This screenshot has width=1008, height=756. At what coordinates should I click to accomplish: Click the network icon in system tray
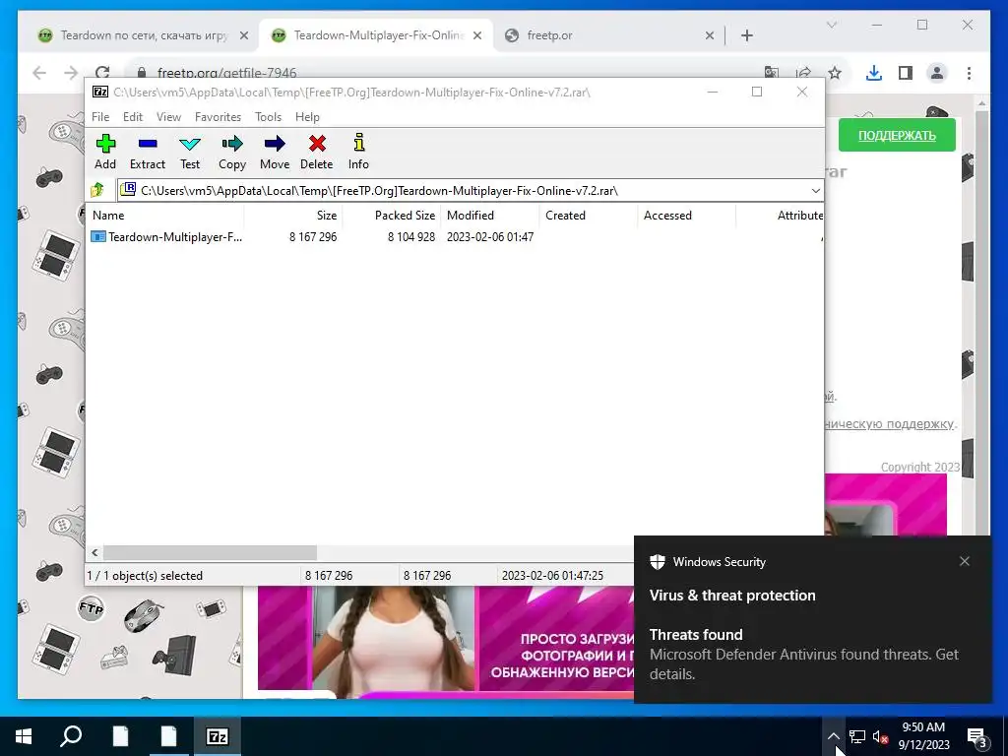857,736
